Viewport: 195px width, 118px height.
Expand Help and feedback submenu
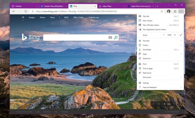point(160,87)
